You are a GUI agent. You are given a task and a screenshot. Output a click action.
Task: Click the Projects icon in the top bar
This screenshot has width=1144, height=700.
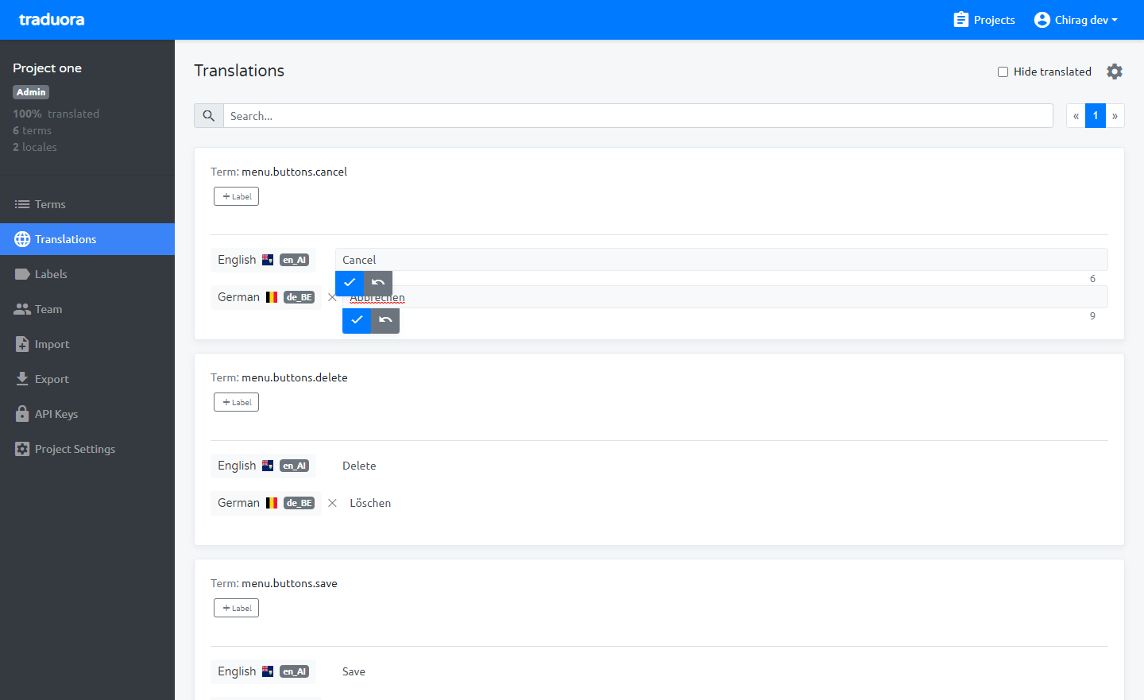(x=961, y=19)
